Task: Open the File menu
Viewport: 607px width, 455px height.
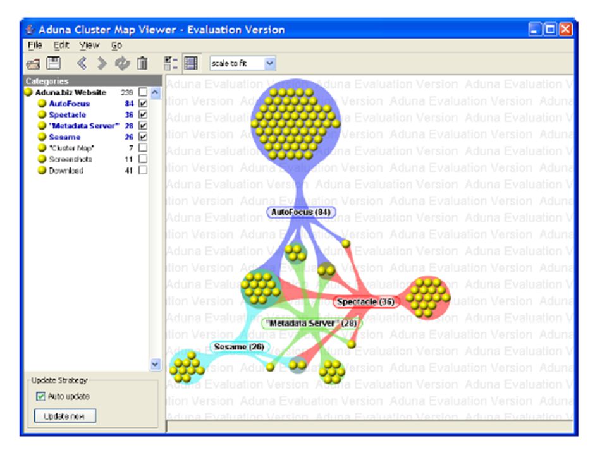Action: (35, 45)
